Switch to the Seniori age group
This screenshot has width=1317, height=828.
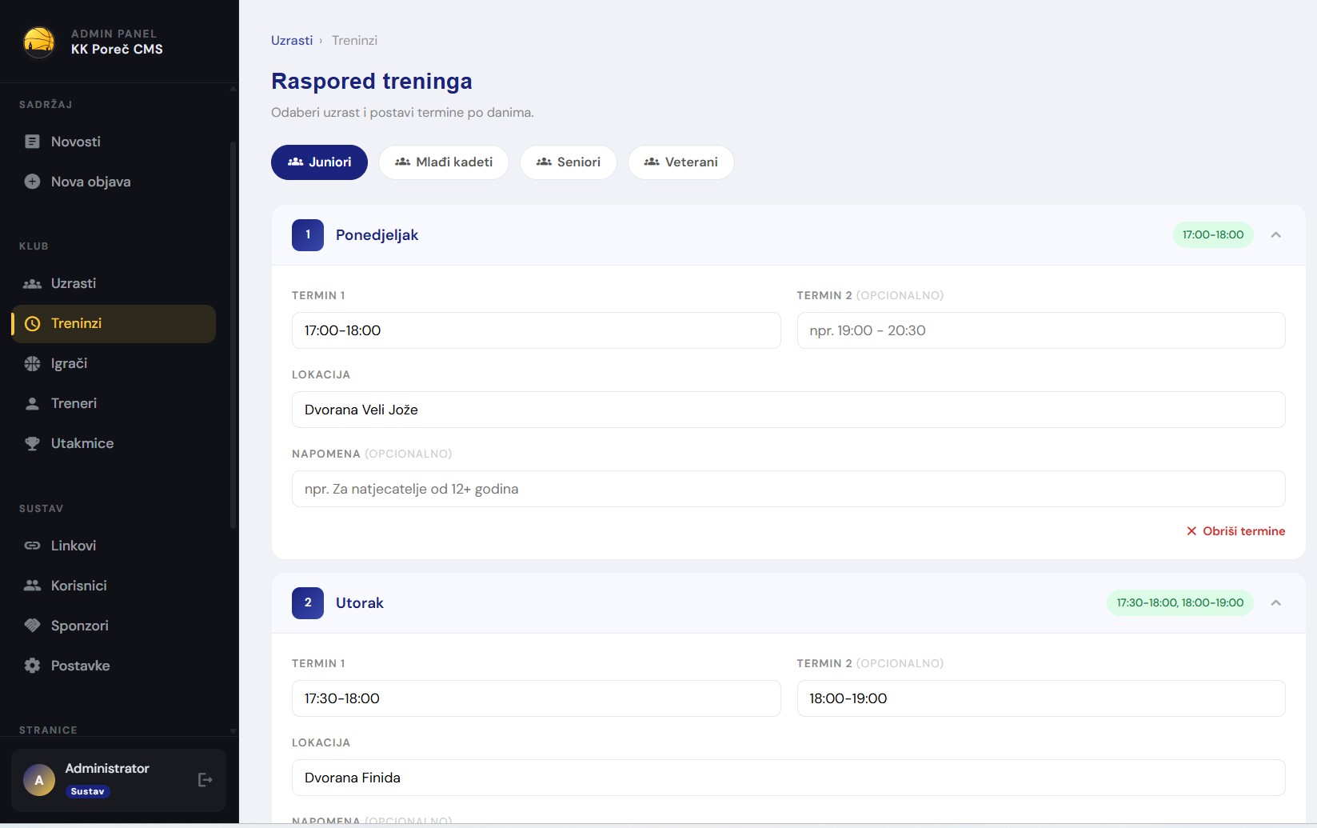[x=568, y=162]
